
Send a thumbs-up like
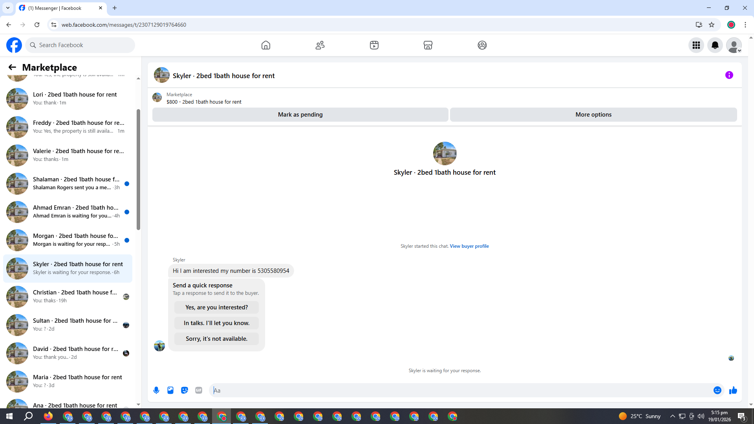pos(733,390)
